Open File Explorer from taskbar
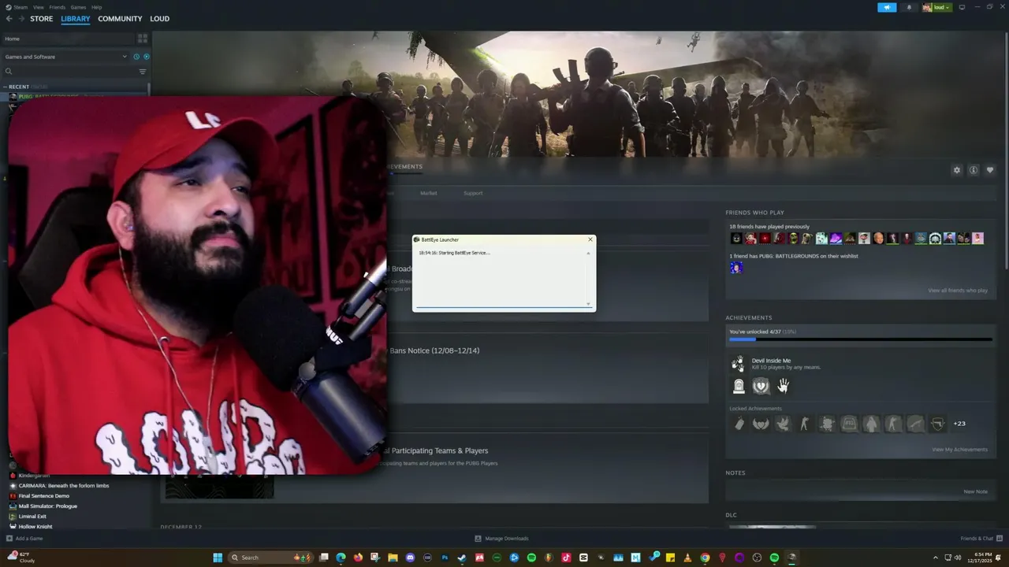 [x=393, y=558]
